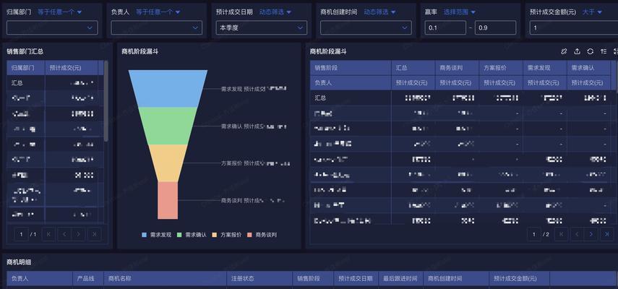Click the sort-list icon in table toolbar
The height and width of the screenshot is (289, 618).
(604, 51)
